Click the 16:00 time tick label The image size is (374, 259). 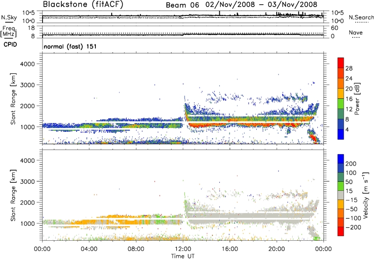click(230, 249)
